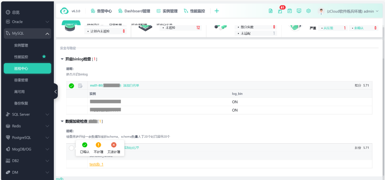
Task: Open the clipboard task icon in top bar
Action: tap(290, 11)
